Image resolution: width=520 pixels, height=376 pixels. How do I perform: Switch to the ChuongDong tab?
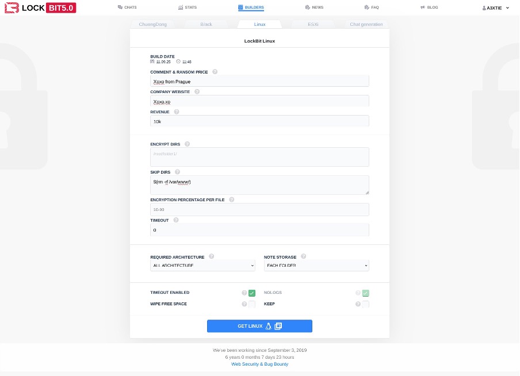[x=153, y=24]
